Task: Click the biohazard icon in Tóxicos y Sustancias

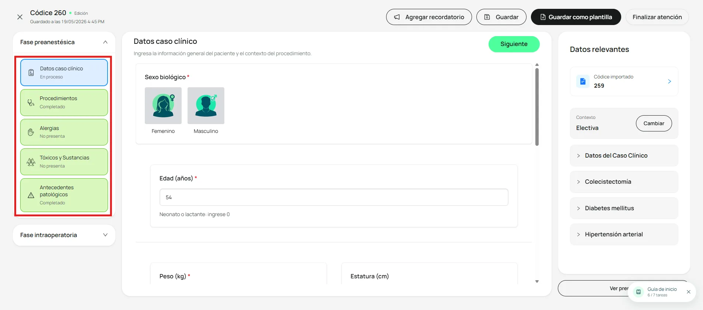Action: (31, 162)
